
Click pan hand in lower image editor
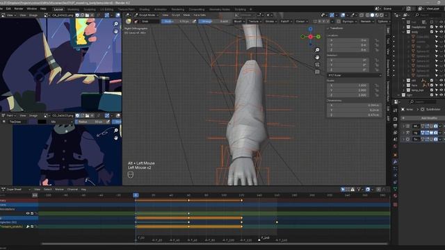click(116, 137)
